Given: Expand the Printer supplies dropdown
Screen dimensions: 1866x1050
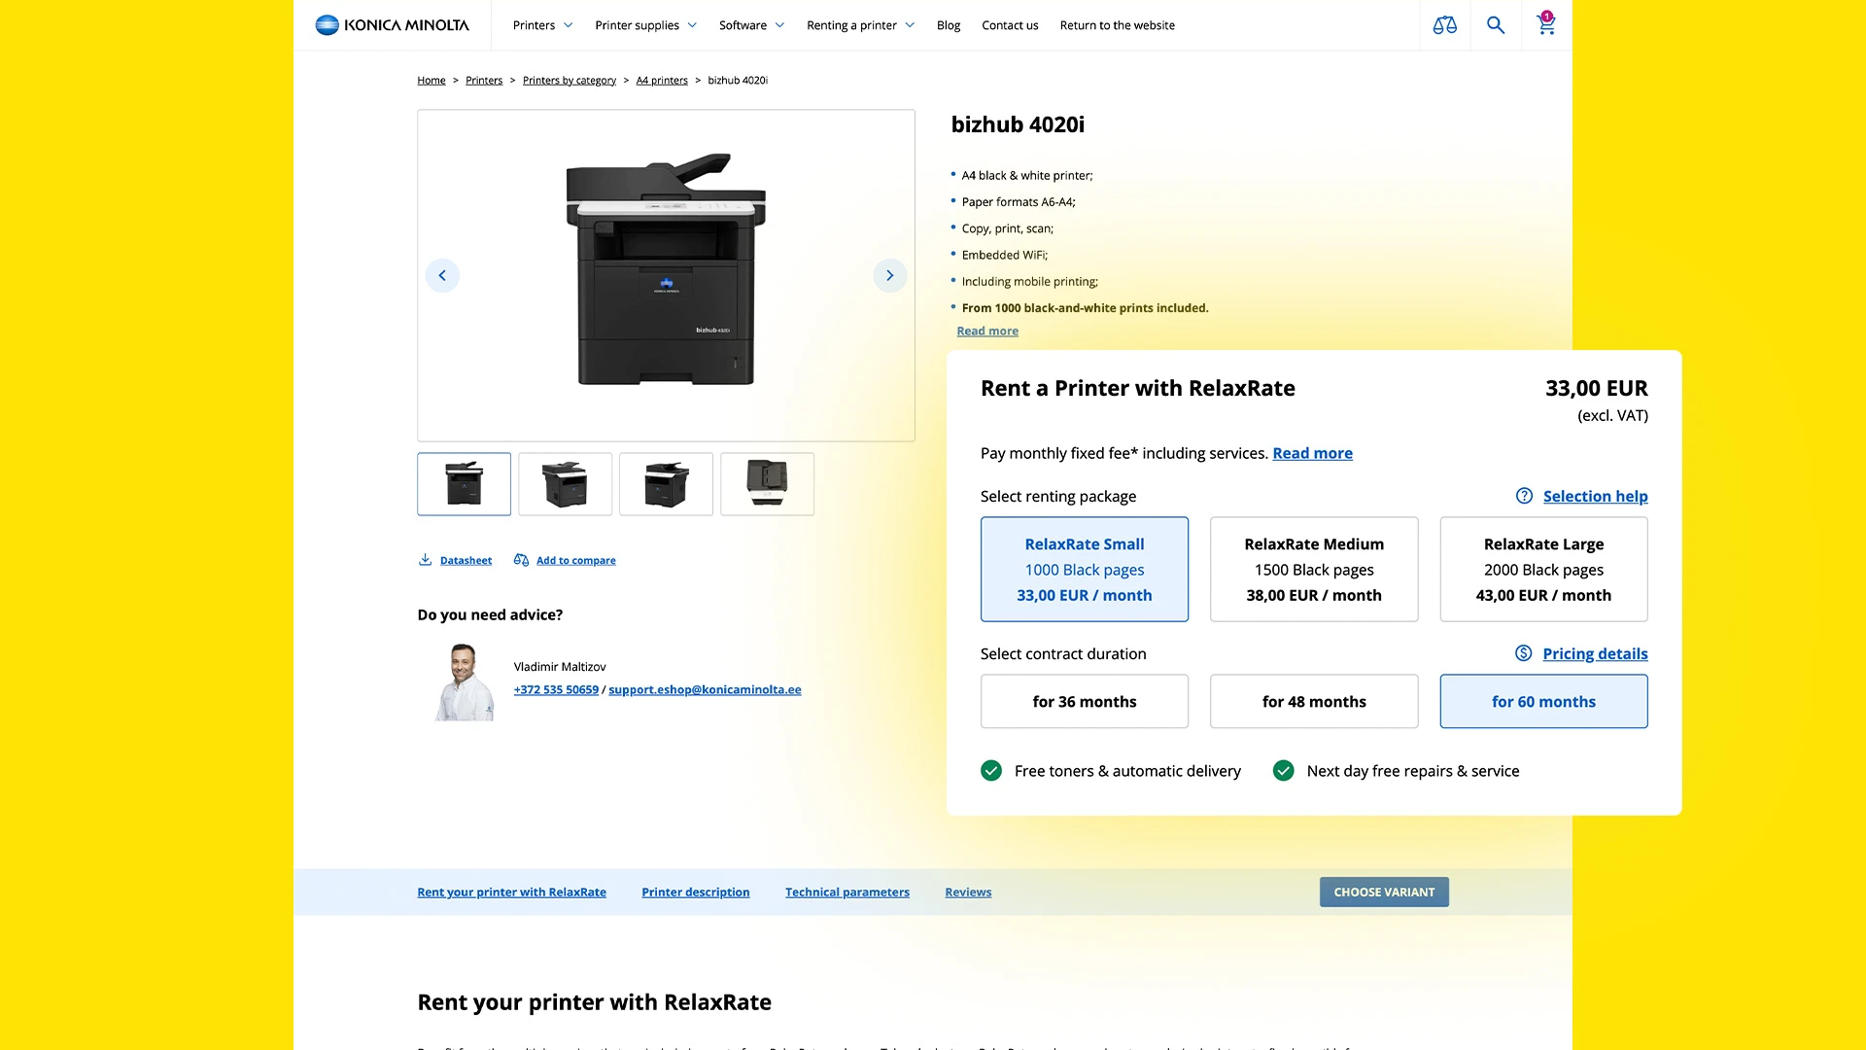Looking at the screenshot, I should click(645, 25).
